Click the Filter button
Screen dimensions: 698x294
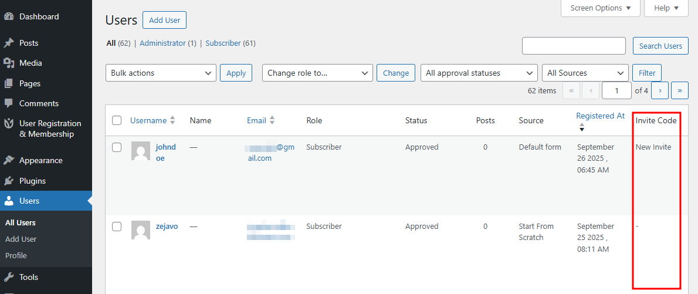click(647, 73)
